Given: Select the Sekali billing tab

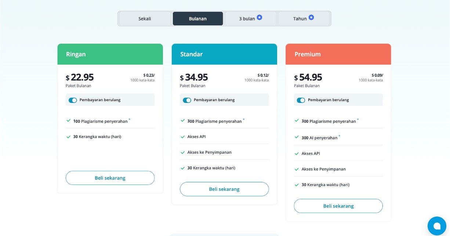Looking at the screenshot, I should coord(145,19).
